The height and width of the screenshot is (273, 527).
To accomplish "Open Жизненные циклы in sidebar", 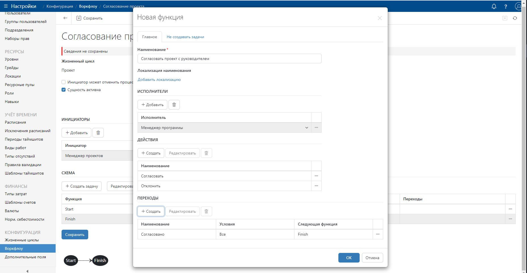I will [22, 240].
